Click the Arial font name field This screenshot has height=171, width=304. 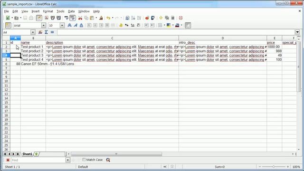click(27, 25)
